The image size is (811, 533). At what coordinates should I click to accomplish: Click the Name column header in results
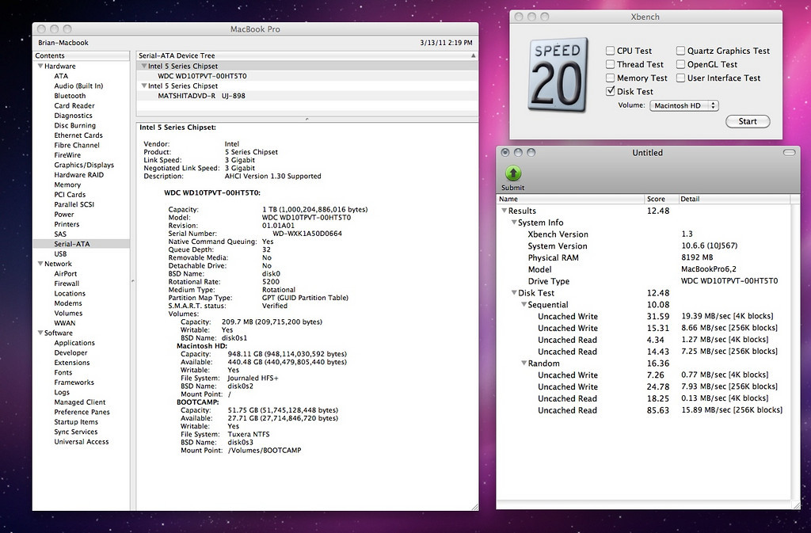point(570,199)
